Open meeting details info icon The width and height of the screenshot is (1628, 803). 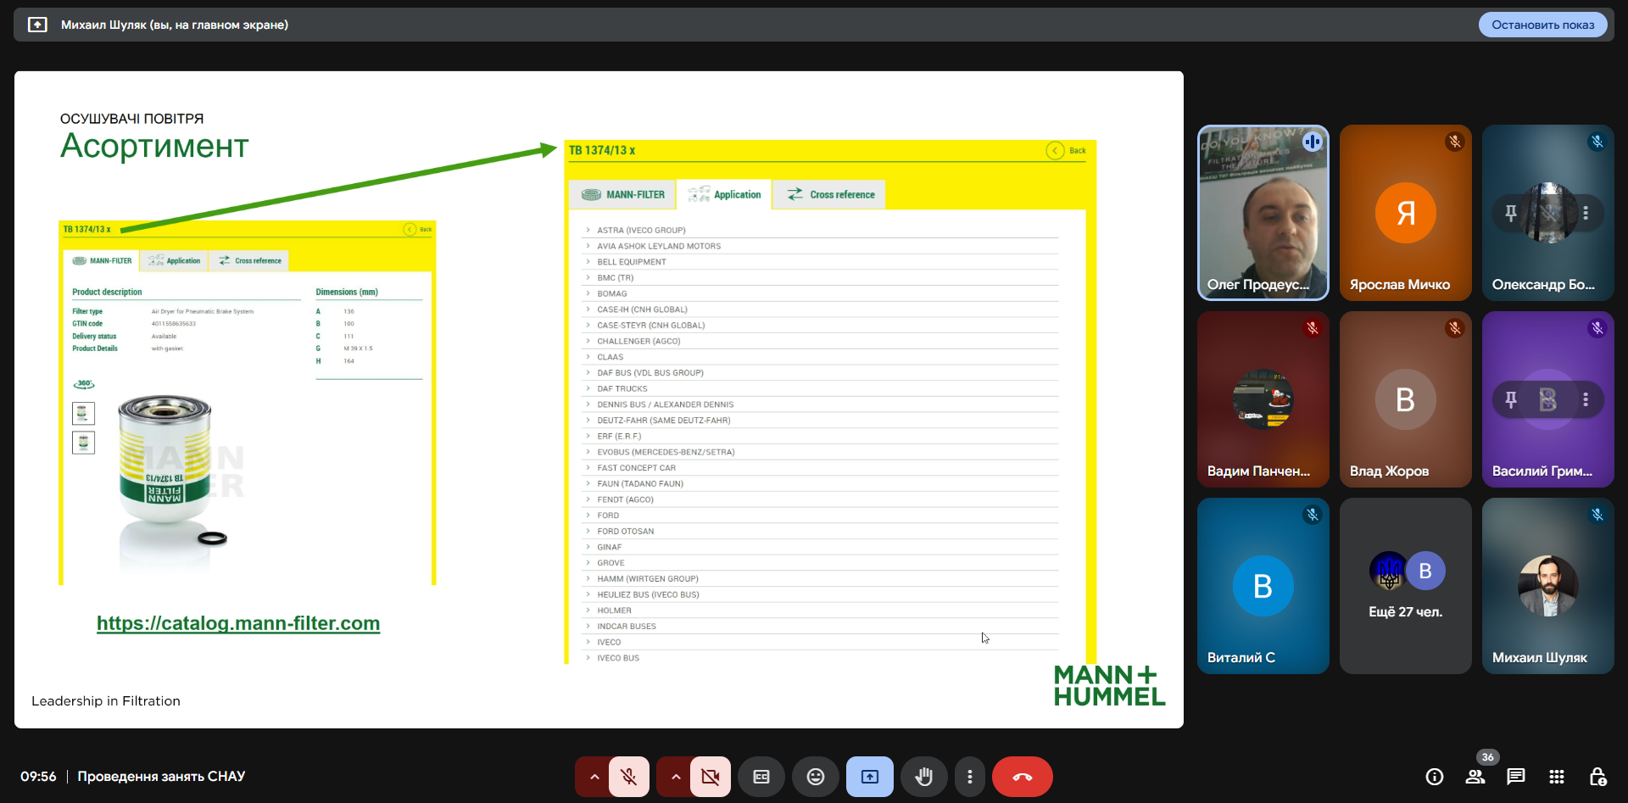point(1435,777)
